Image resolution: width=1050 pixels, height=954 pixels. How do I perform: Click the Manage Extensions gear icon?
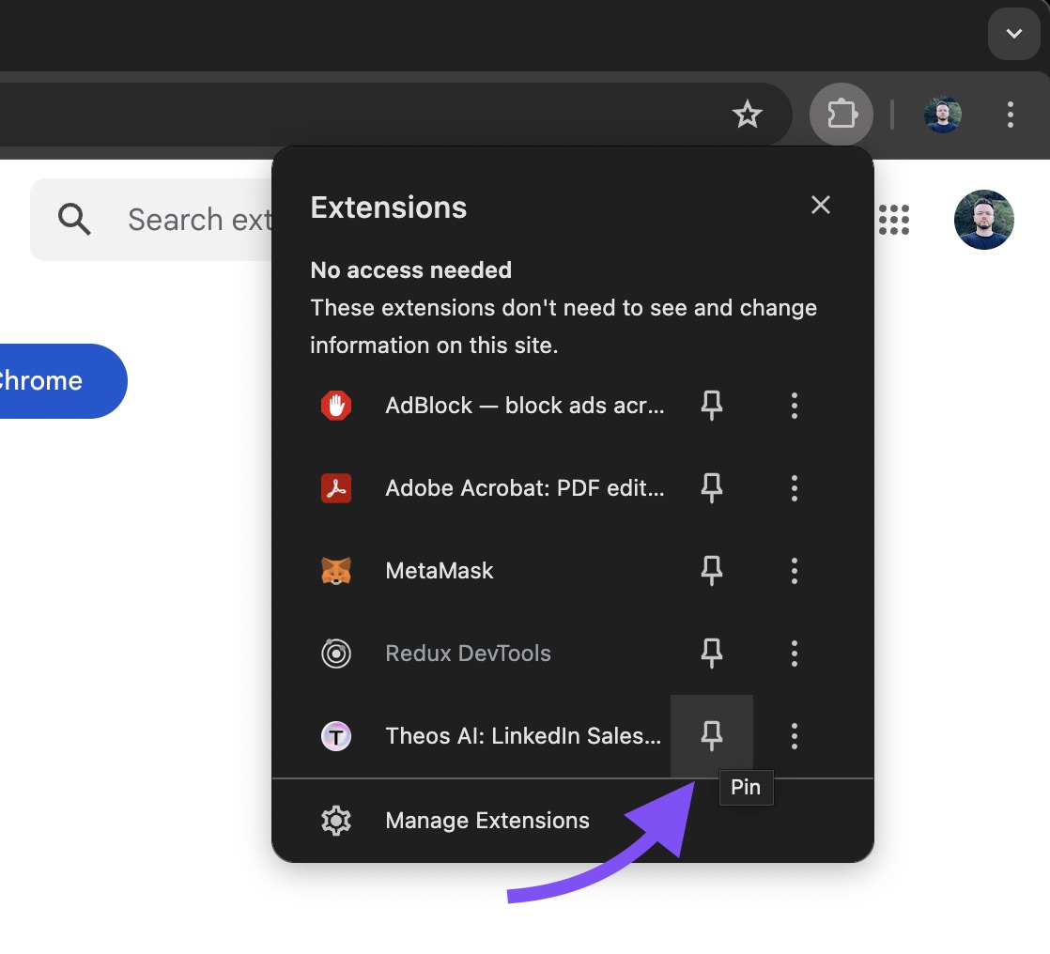click(336, 821)
